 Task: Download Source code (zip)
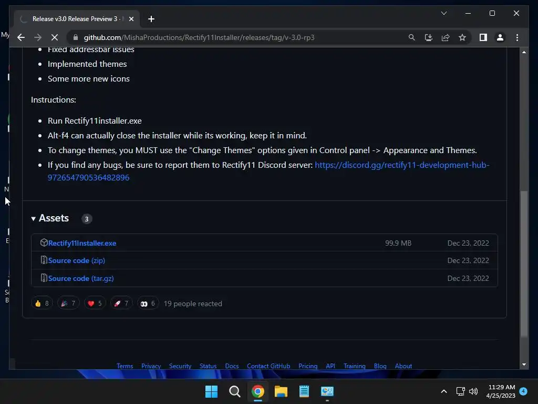[x=77, y=260]
